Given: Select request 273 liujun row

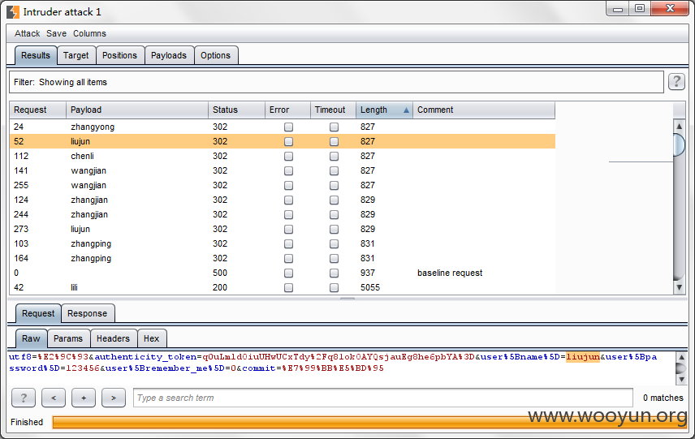Looking at the screenshot, I should point(283,229).
